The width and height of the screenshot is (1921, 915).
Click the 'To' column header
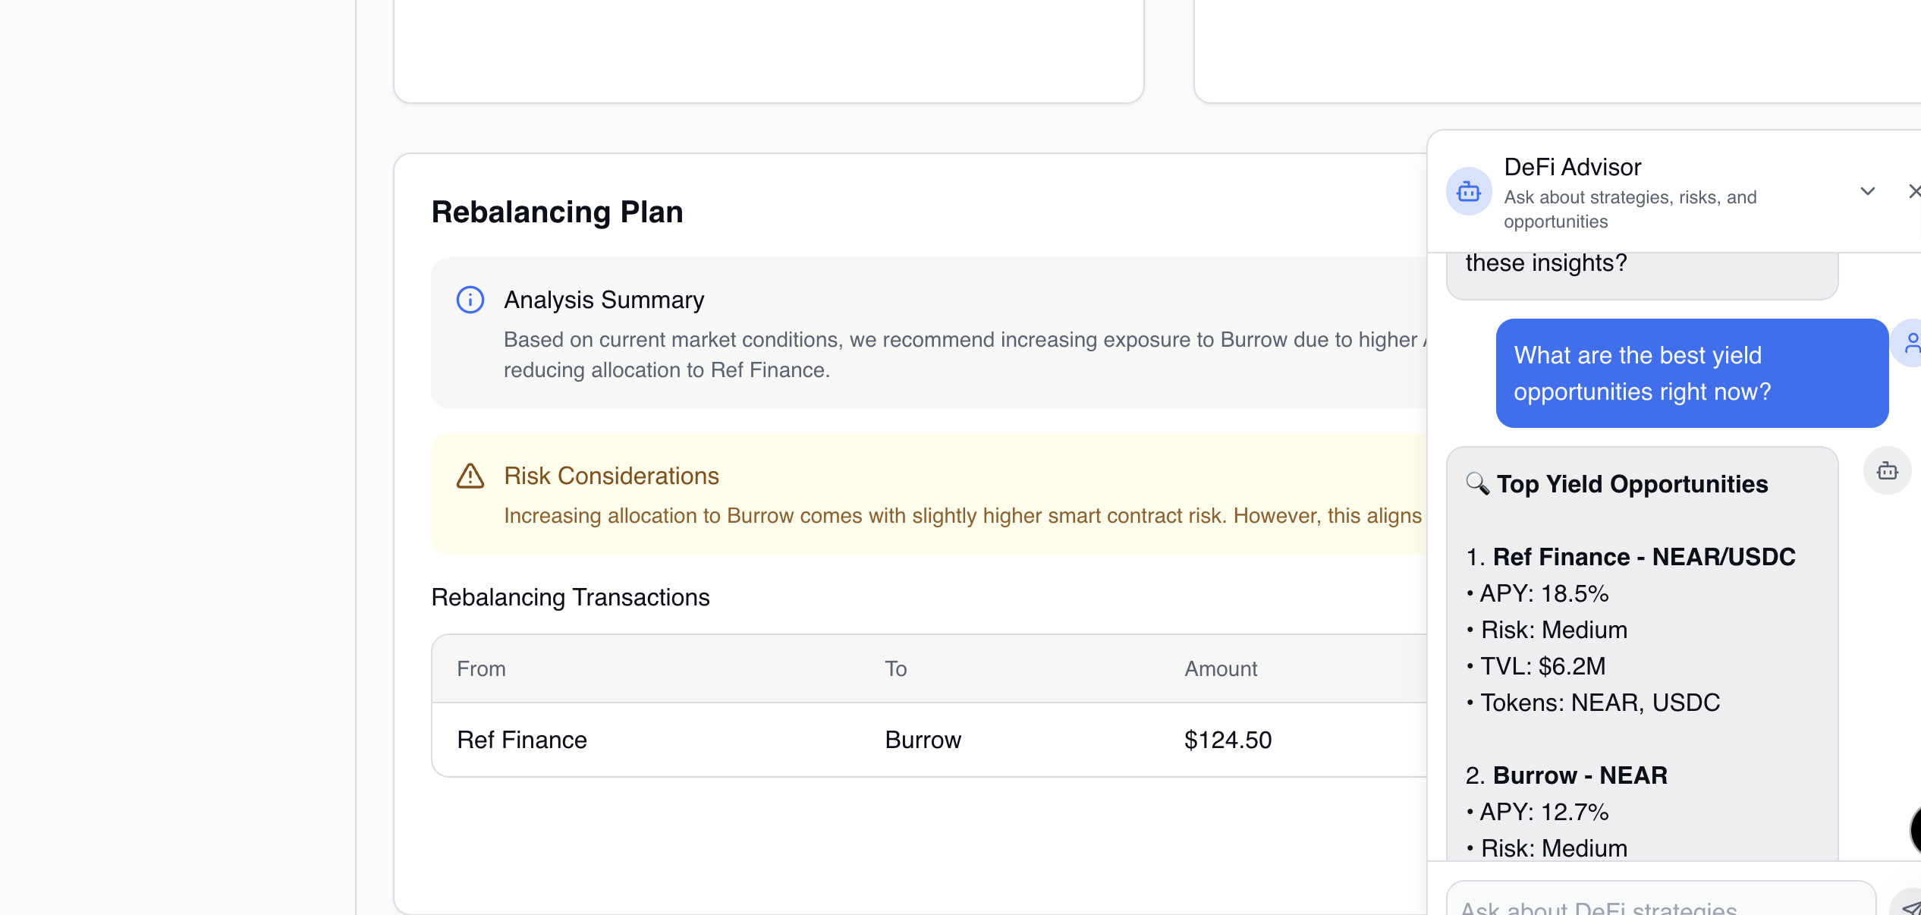895,669
